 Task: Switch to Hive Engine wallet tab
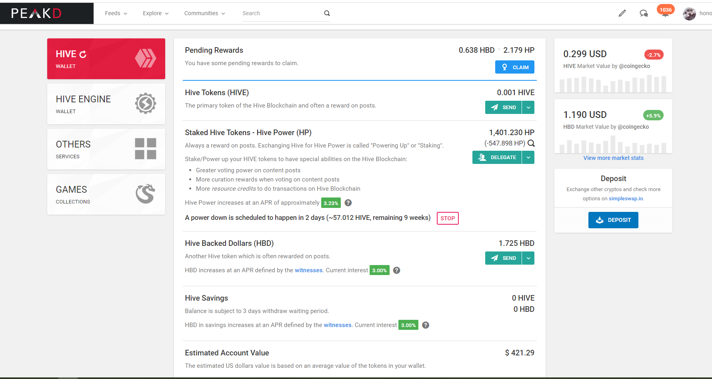(106, 104)
